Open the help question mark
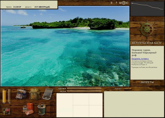165x118 pixels. pos(116,3)
